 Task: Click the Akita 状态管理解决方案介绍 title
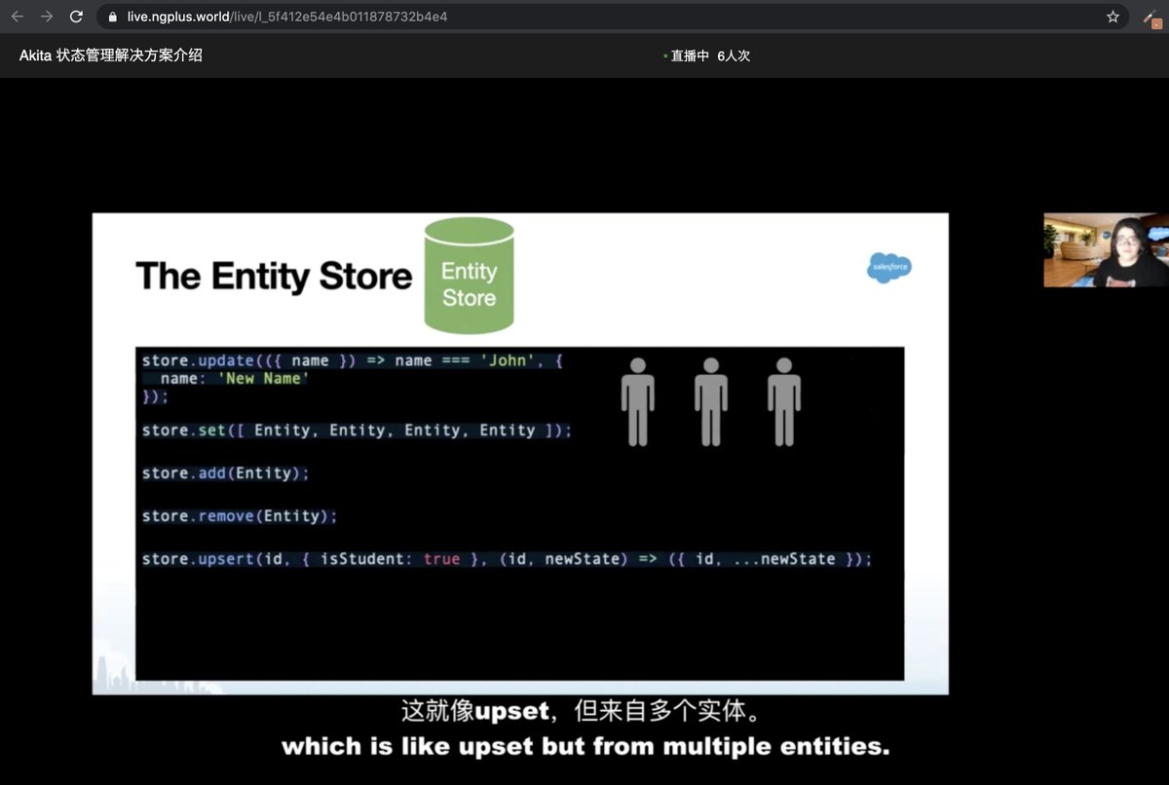point(111,56)
